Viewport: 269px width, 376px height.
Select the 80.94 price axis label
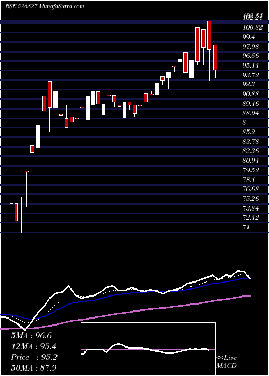(x=252, y=161)
